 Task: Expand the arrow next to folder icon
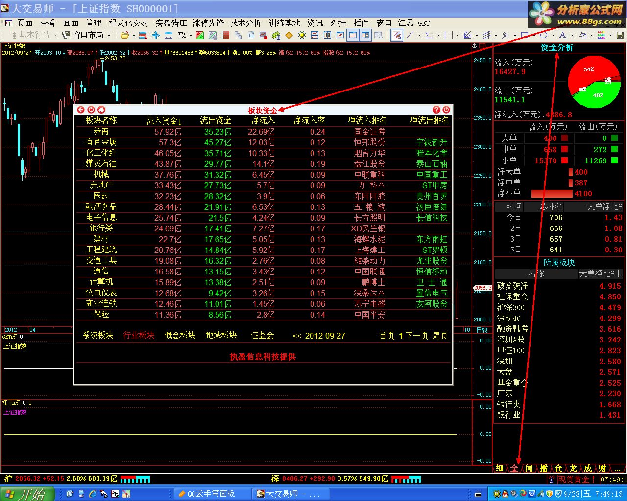(134, 35)
